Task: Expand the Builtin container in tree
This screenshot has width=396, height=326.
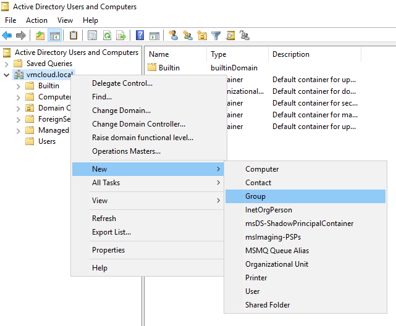Action: coord(18,86)
